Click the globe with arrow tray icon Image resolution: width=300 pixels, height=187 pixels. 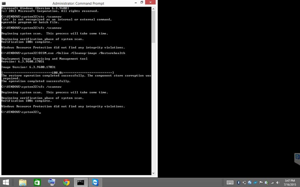click(x=250, y=183)
